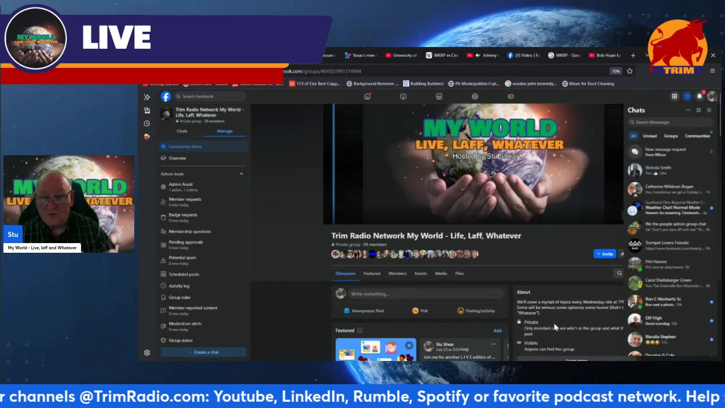Expand the New message request row
725x408 pixels.
click(x=672, y=152)
